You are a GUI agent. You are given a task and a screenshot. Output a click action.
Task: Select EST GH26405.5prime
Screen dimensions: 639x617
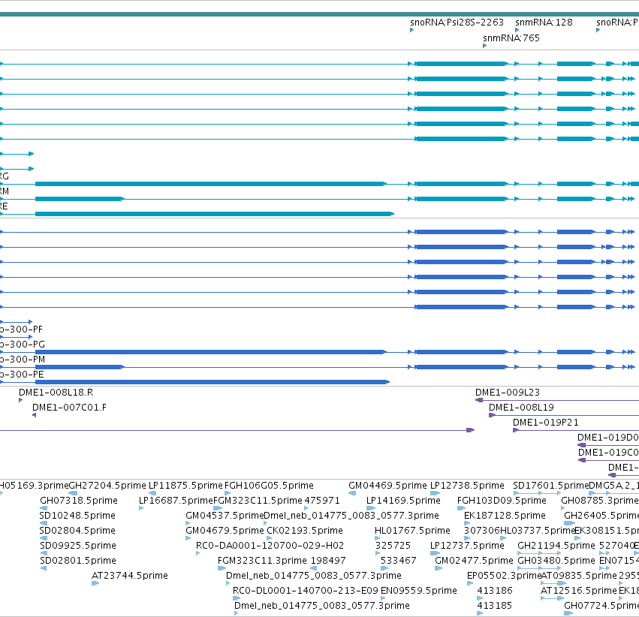[x=601, y=516]
